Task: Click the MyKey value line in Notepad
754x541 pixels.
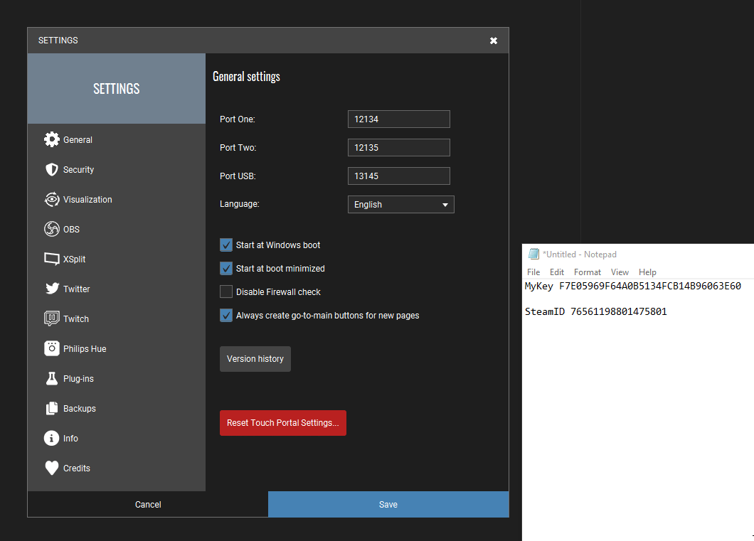Action: click(633, 286)
